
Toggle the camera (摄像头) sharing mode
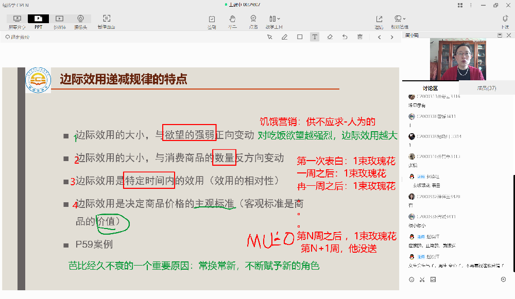coord(80,21)
